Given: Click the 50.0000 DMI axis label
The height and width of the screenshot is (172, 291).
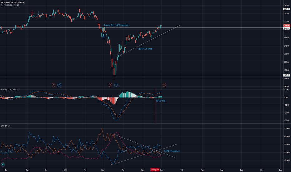Looking at the screenshot, I should point(287,128).
